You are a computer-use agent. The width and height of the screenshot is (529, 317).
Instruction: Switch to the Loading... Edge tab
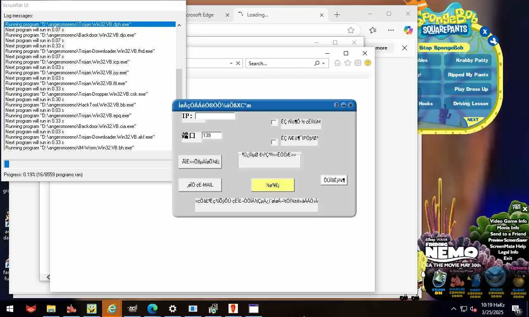281,15
